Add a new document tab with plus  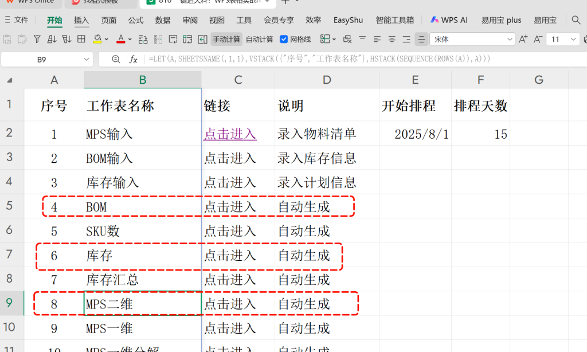(285, 2)
